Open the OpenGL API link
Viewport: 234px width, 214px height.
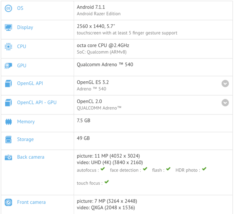(30, 83)
